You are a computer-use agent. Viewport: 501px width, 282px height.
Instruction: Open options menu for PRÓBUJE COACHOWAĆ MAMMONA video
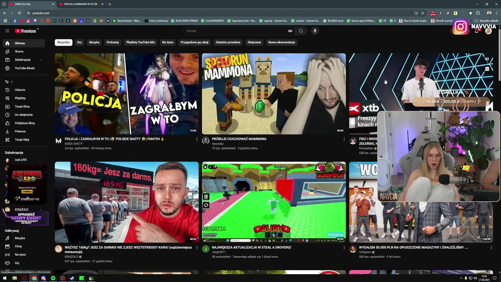click(x=344, y=139)
